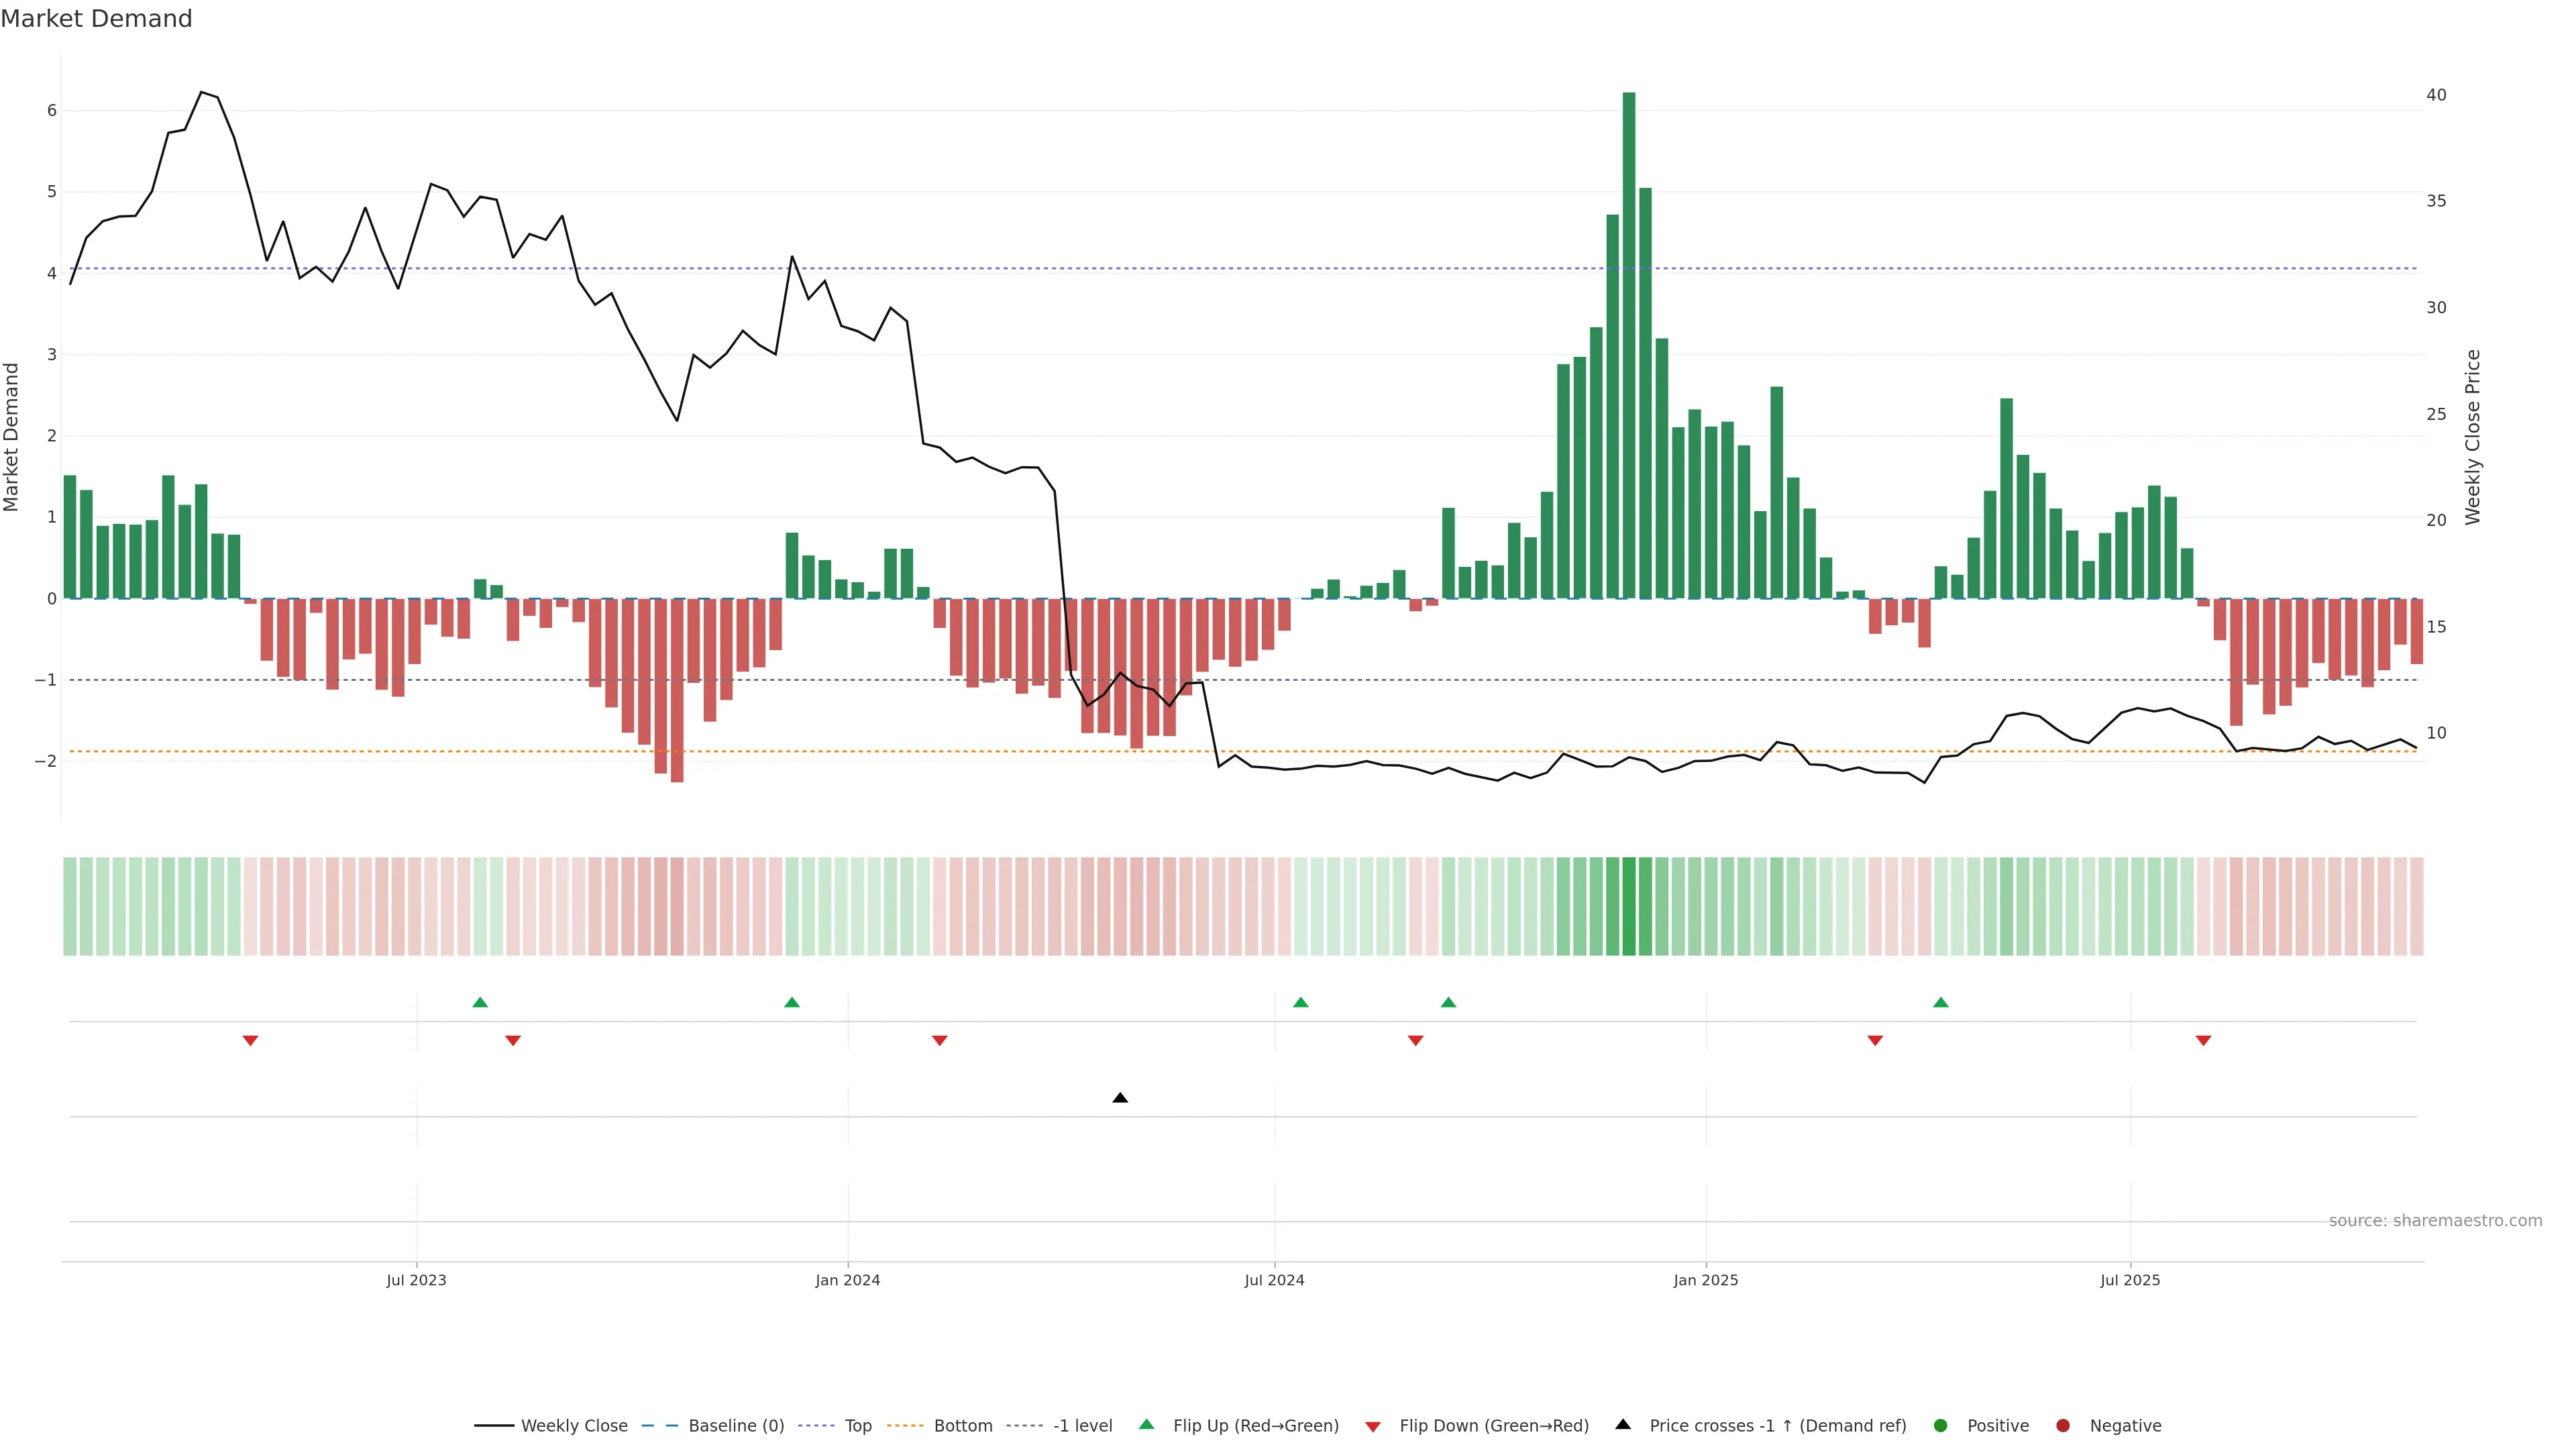Click the Jan 2025 axis label
This screenshot has width=2576, height=1449.
[x=1706, y=1280]
